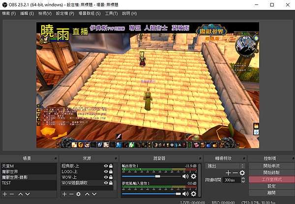This screenshot has height=204, width=295.
Task: Open 麥克風/輸入音效 1 settings gear
Action: (x=193, y=194)
